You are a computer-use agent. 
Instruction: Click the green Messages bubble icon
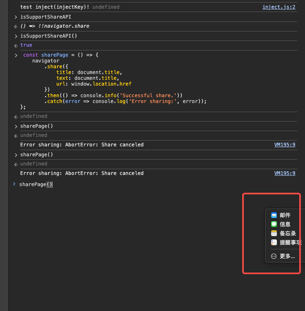click(x=274, y=224)
